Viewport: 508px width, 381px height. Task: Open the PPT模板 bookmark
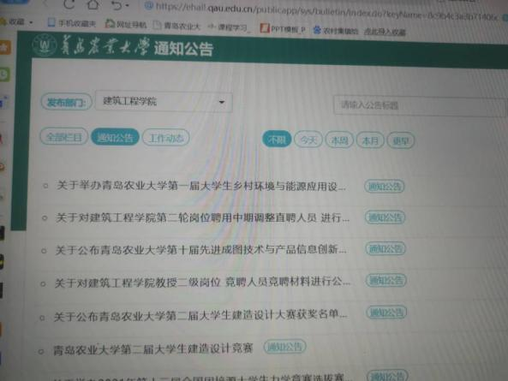point(283,29)
